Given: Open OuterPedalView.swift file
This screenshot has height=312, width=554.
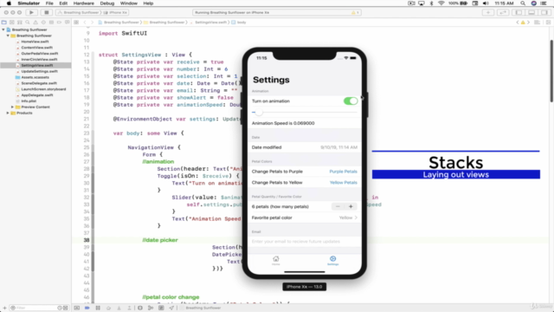Looking at the screenshot, I should (39, 54).
